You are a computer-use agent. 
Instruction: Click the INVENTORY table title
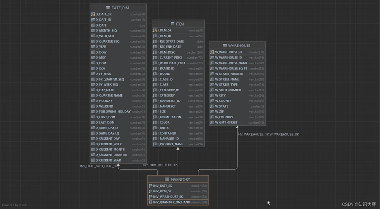[180, 180]
